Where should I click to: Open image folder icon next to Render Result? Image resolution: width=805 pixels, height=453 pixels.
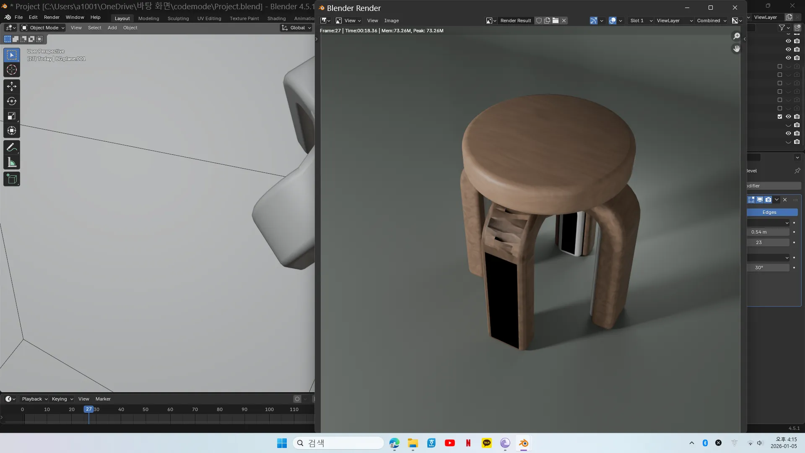tap(556, 21)
